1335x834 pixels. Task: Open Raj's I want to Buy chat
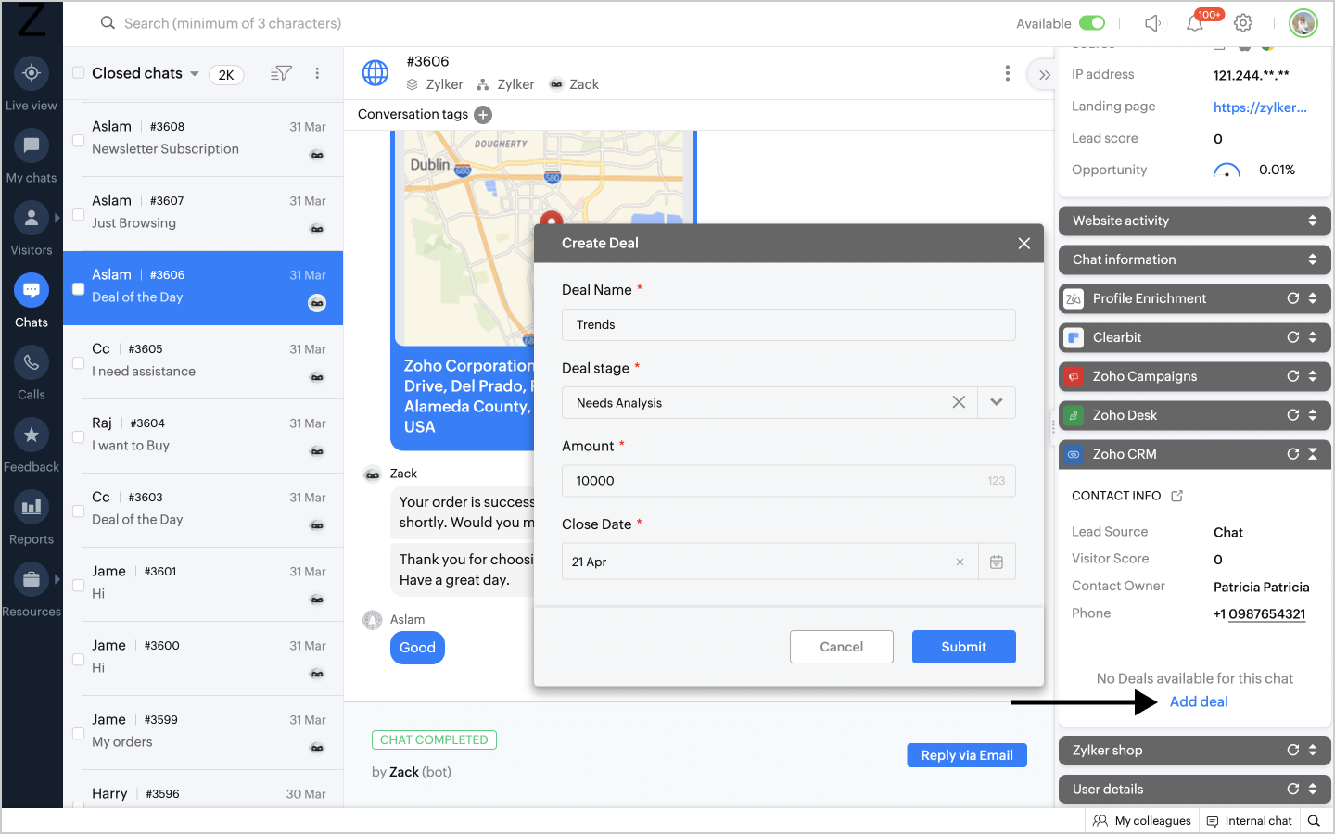pos(203,436)
